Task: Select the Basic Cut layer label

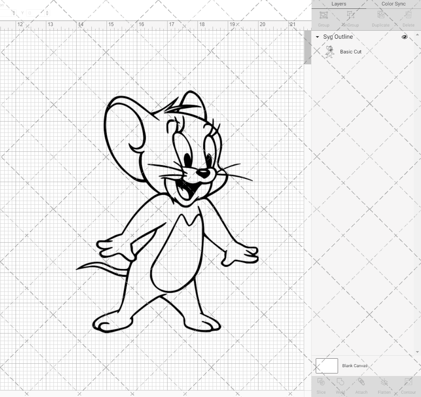Action: point(351,52)
